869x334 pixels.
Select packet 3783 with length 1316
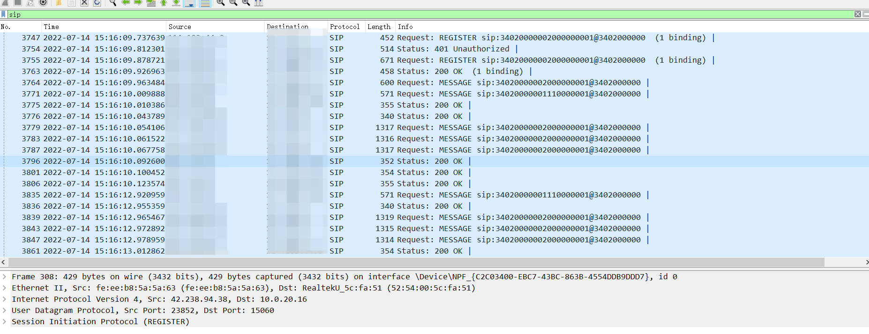click(x=434, y=138)
